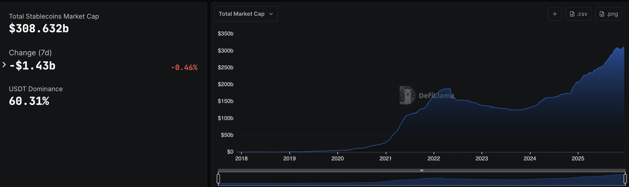Select the left timeline range handle
This screenshot has height=187, width=629.
218,178
